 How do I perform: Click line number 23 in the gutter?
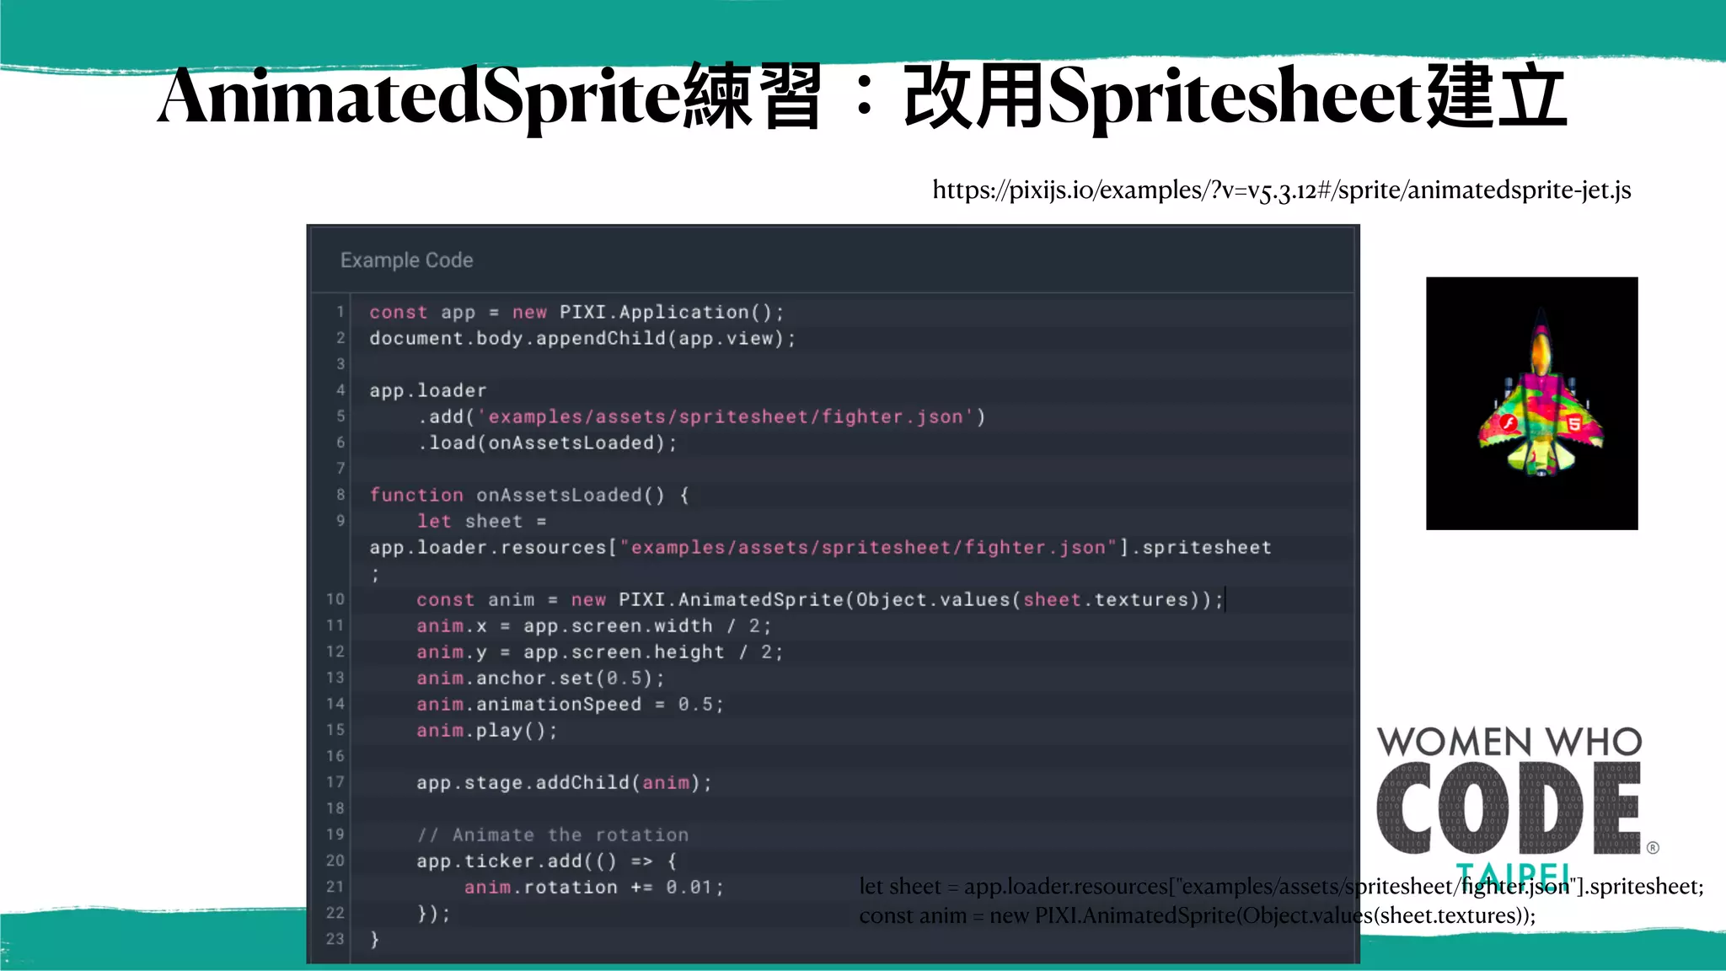click(x=335, y=939)
